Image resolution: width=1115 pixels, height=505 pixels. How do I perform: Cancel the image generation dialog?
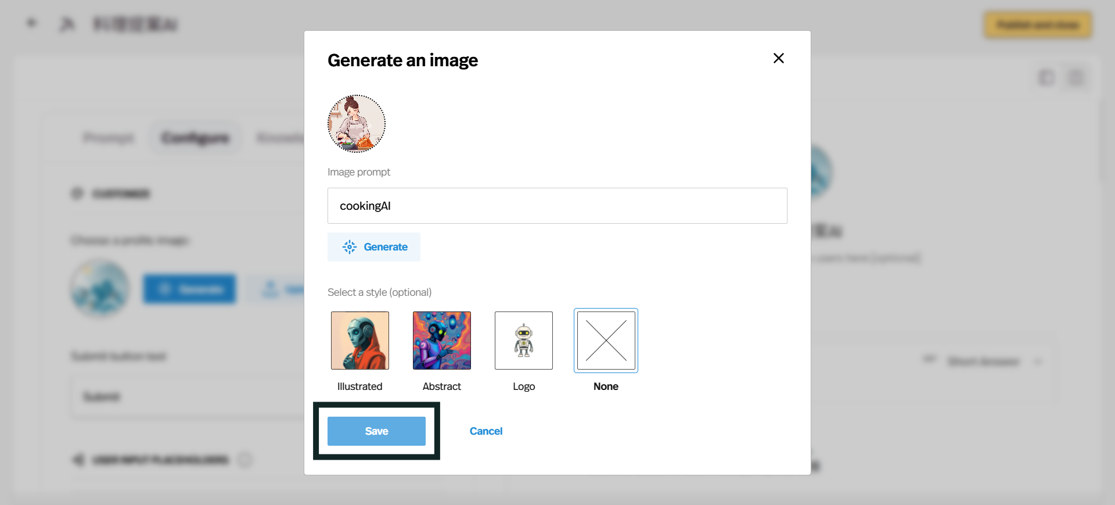coord(485,431)
